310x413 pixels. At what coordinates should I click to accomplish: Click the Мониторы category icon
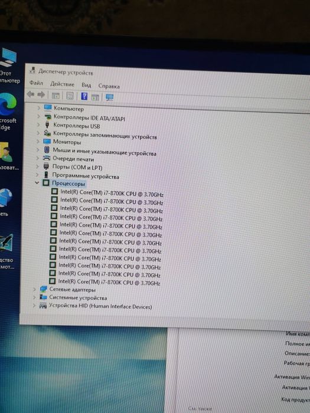coord(47,141)
